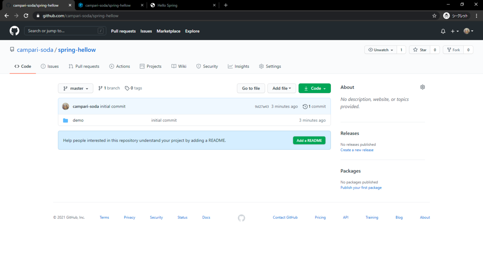
Task: Open the notifications bell
Action: point(443,31)
